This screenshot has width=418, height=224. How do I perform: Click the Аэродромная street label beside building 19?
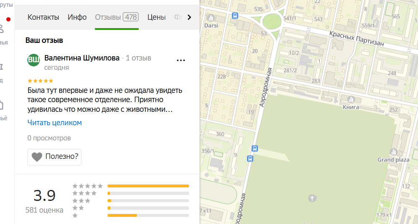tap(266, 87)
